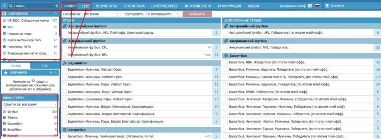Open the События за Все время dropdown
This screenshot has height=139, width=381.
tap(101, 14)
